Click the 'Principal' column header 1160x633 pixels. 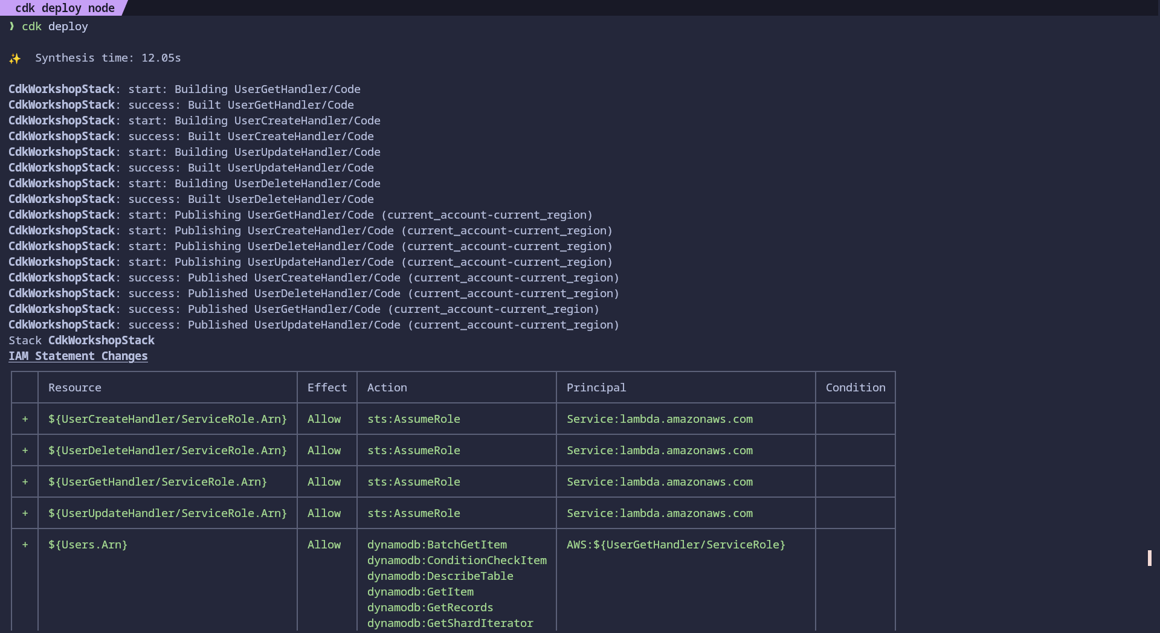596,388
